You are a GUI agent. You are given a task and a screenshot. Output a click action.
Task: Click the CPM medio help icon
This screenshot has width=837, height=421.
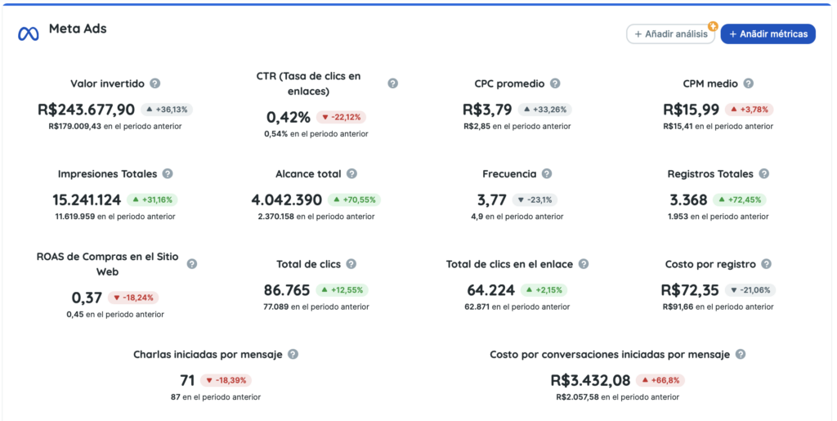(748, 83)
